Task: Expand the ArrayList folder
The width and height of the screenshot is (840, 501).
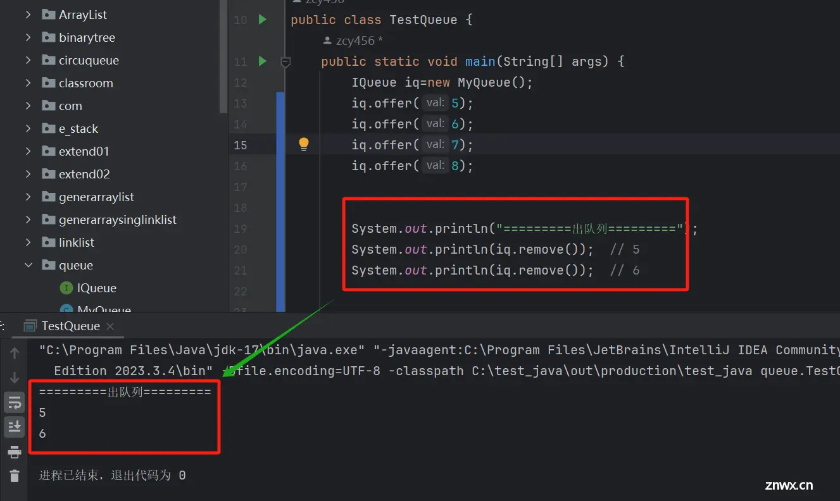Action: pos(28,15)
